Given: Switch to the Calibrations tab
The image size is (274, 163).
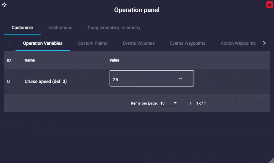Looking at the screenshot, I should click(60, 28).
